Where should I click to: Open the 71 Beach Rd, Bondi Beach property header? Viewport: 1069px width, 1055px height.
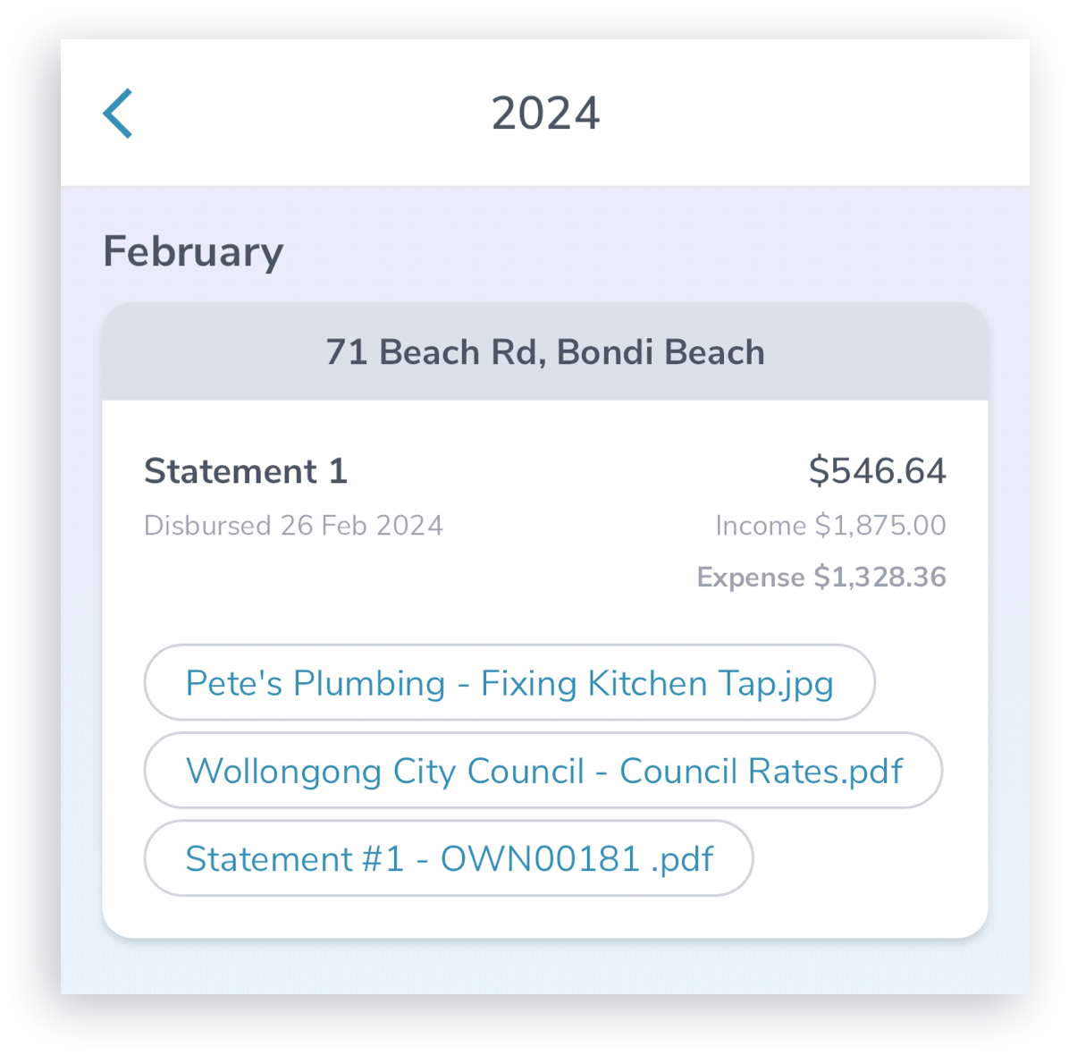tap(544, 352)
